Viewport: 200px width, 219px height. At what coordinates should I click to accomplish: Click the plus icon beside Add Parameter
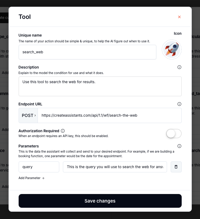[x=43, y=178]
